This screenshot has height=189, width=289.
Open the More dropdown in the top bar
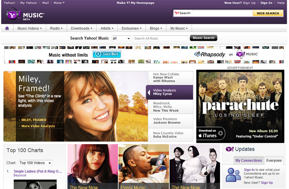point(59,3)
